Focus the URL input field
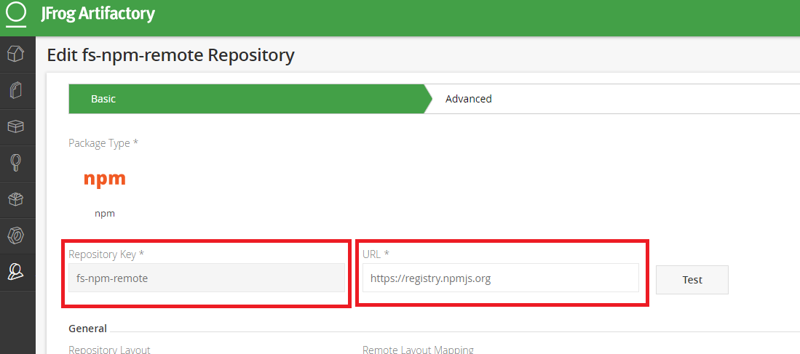Viewport: 800px width, 354px height. (x=501, y=278)
